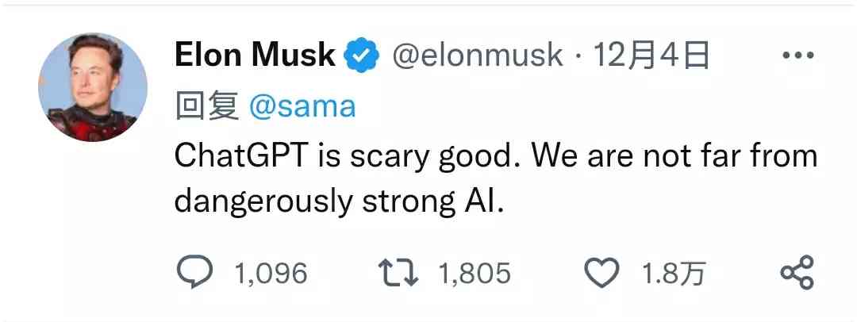
Task: Click the Elon Musk display name
Action: (x=254, y=56)
